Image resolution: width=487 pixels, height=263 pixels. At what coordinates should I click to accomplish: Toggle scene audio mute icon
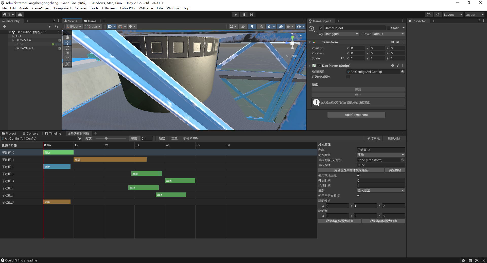coord(261,27)
